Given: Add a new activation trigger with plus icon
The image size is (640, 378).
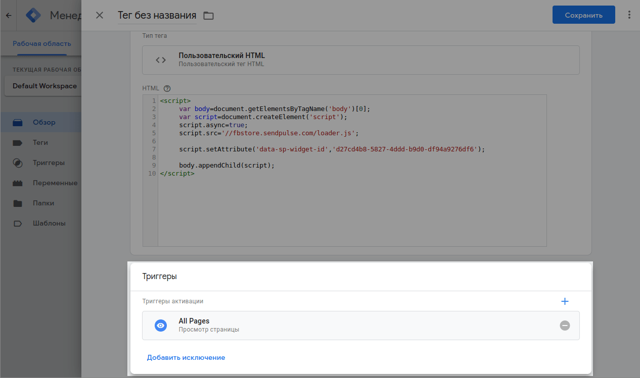Looking at the screenshot, I should pos(565,301).
